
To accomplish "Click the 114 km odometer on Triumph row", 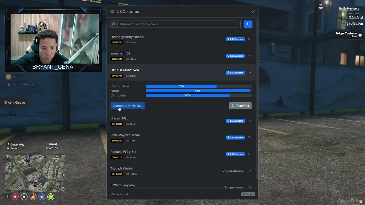I will click(131, 174).
